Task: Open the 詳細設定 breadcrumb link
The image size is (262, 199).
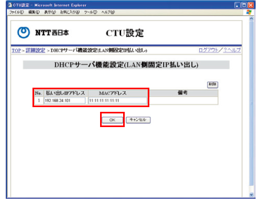Action: click(35, 50)
